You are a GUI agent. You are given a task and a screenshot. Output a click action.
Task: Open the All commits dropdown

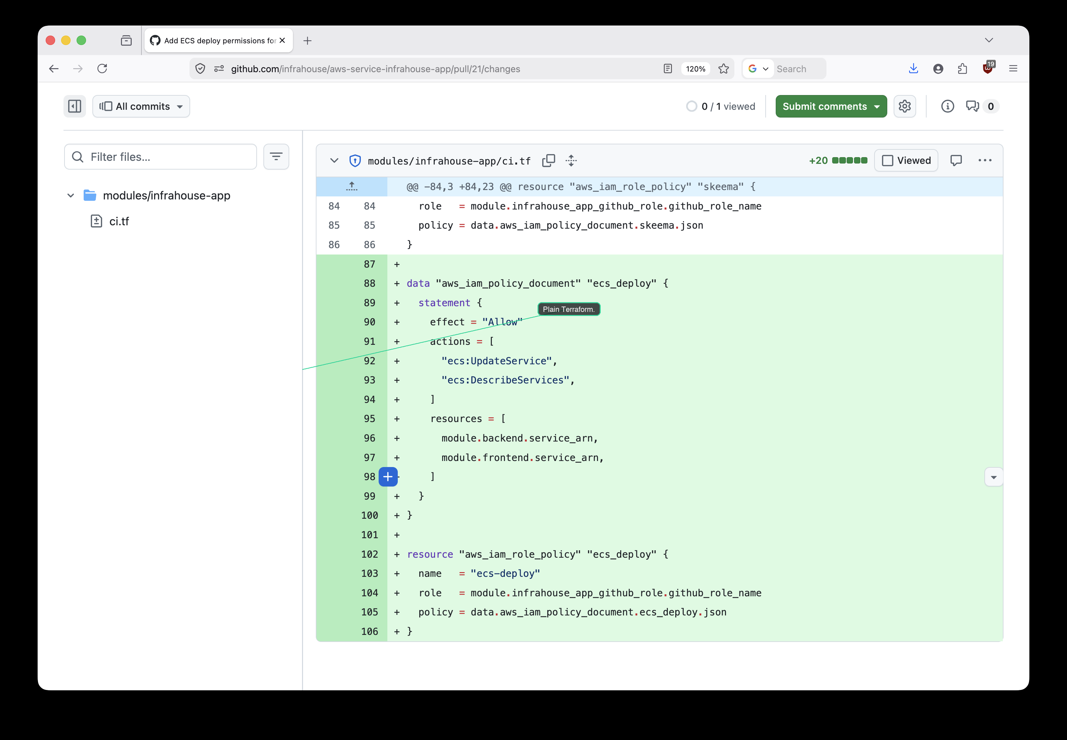141,106
